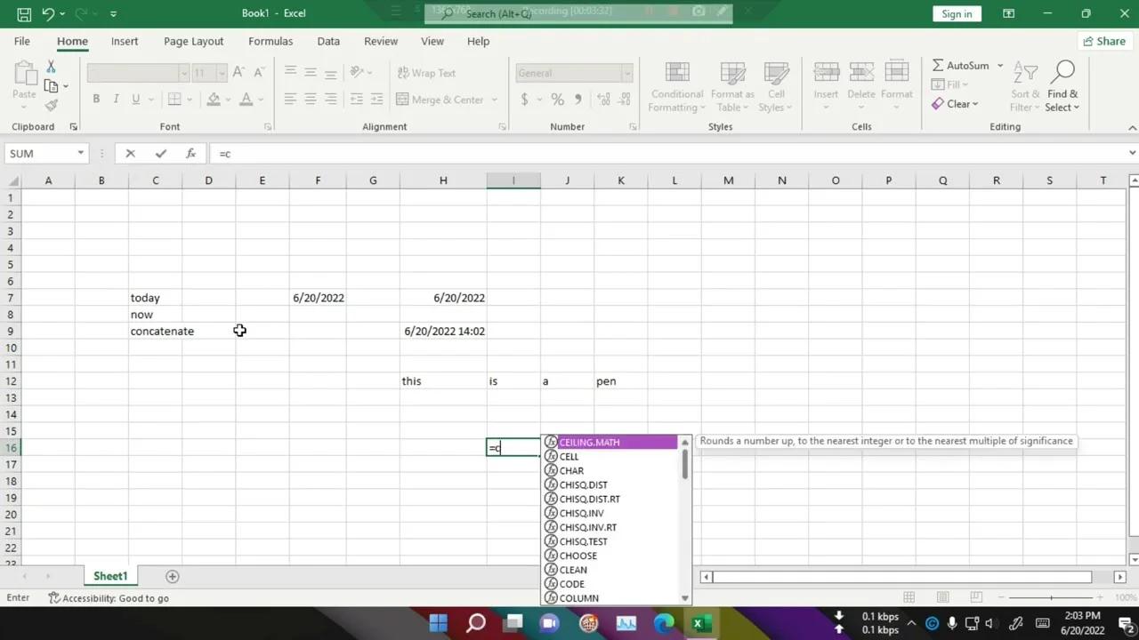The width and height of the screenshot is (1139, 640).
Task: Select CONCATENATE-related CHAR function in list
Action: (571, 471)
